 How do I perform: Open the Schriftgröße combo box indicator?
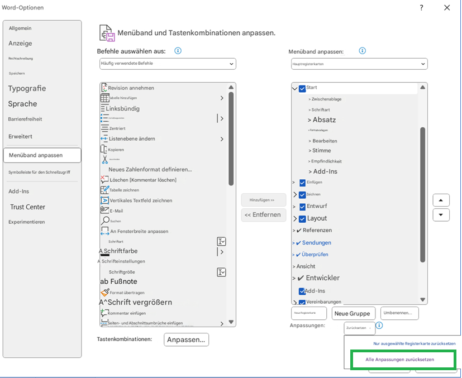pos(221,272)
